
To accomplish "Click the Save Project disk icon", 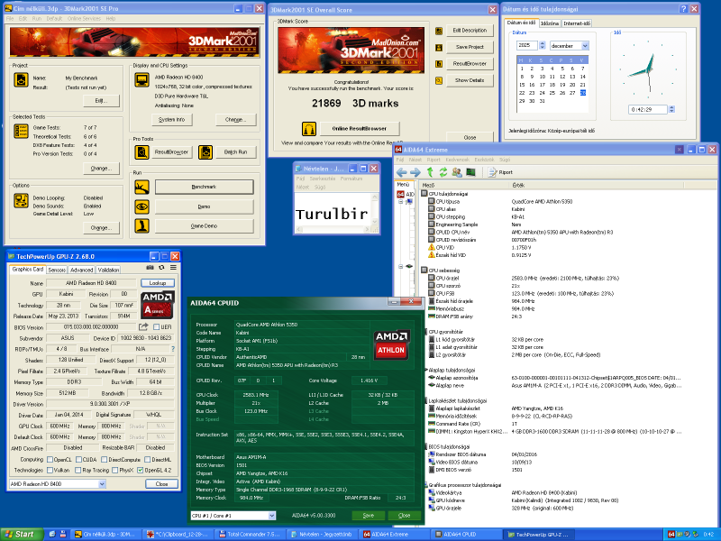I will [x=439, y=48].
